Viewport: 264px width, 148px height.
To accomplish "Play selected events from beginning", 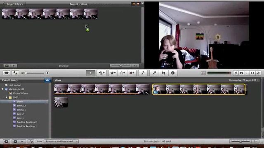I will 22,141.
